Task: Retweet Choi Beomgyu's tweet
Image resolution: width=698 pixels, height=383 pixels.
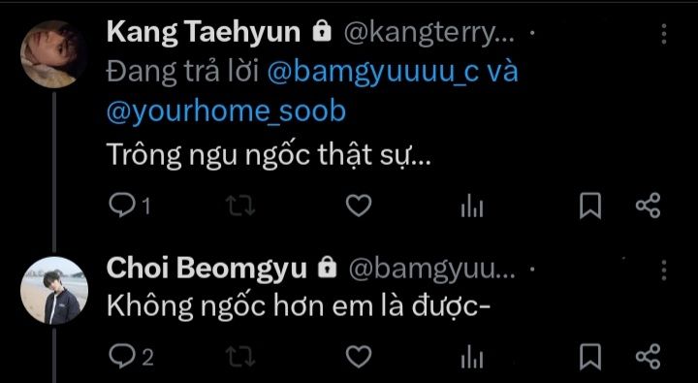Action: (240, 356)
